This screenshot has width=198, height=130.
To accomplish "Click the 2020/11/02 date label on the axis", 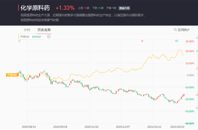I will click(91, 127).
